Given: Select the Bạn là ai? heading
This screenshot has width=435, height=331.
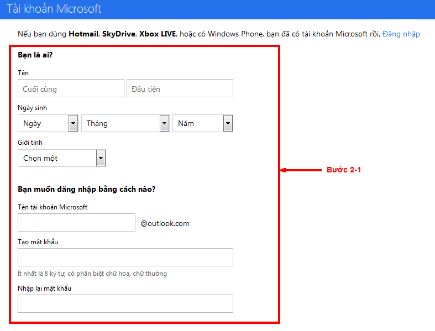Looking at the screenshot, I should coord(35,56).
